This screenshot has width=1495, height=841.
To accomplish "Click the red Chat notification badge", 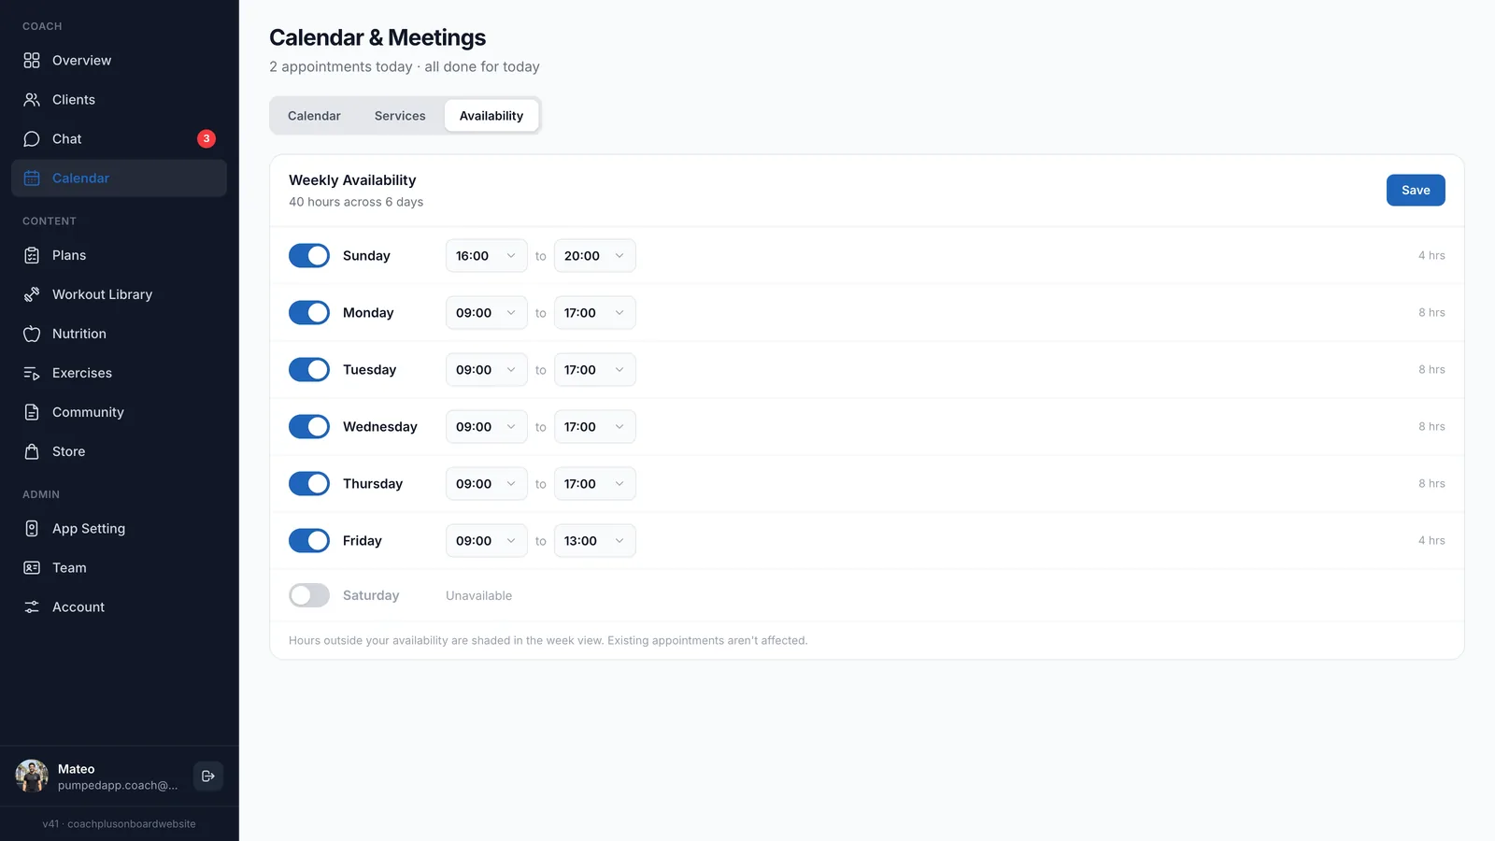I will (206, 139).
